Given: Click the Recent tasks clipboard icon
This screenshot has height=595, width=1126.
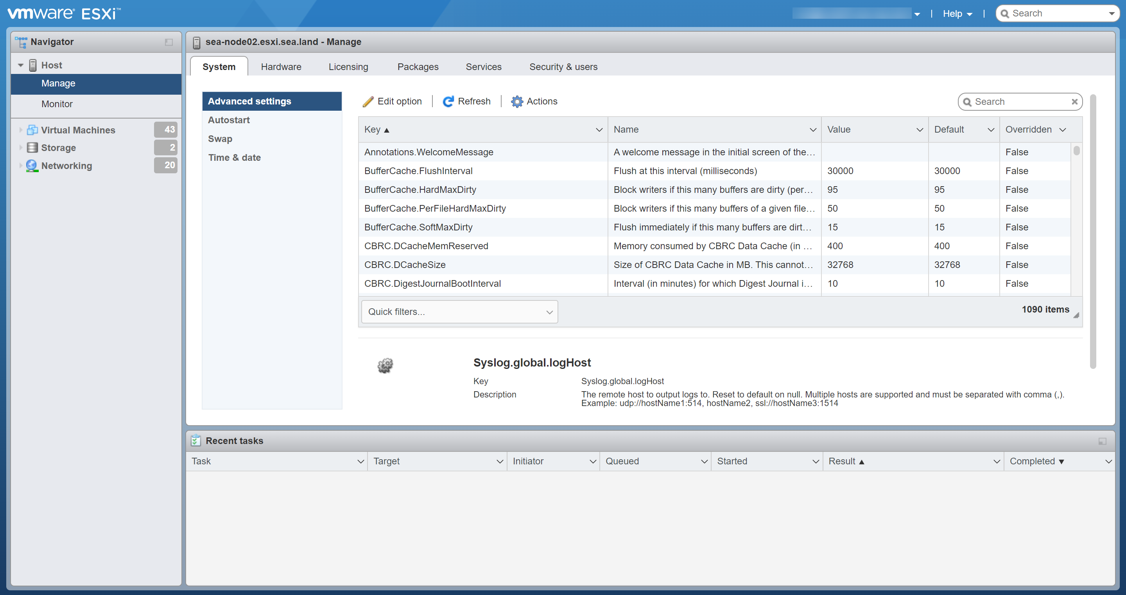Looking at the screenshot, I should point(196,440).
